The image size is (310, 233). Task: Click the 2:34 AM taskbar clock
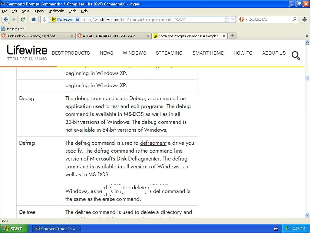(x=299, y=228)
